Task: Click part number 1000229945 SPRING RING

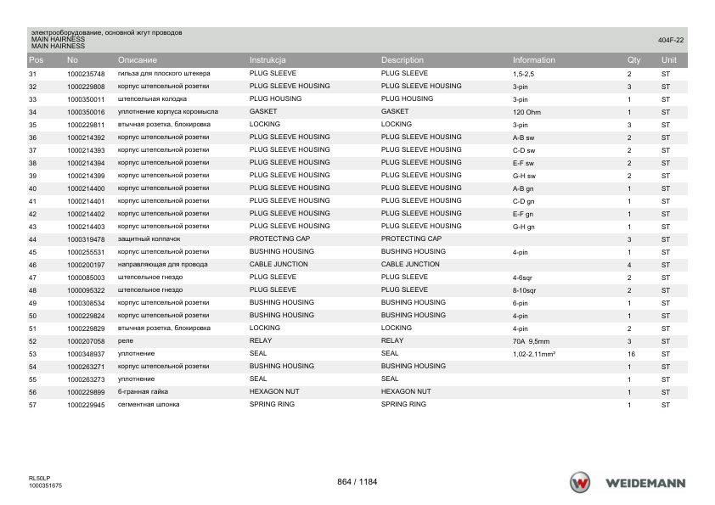Action: coord(86,405)
